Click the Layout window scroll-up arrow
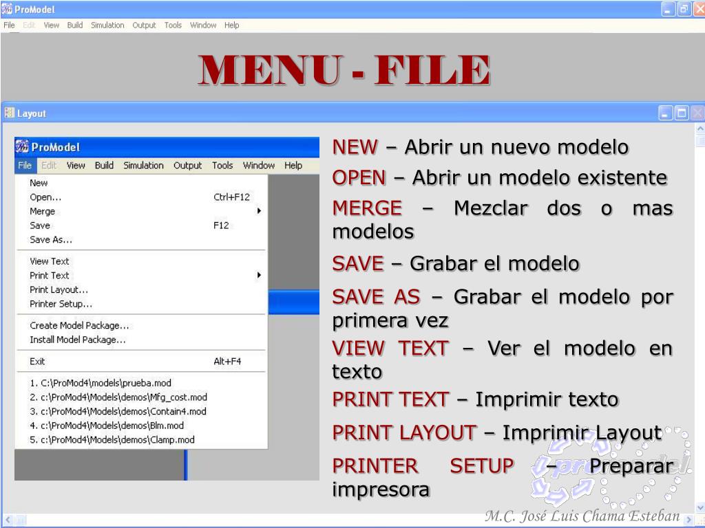 click(x=700, y=129)
